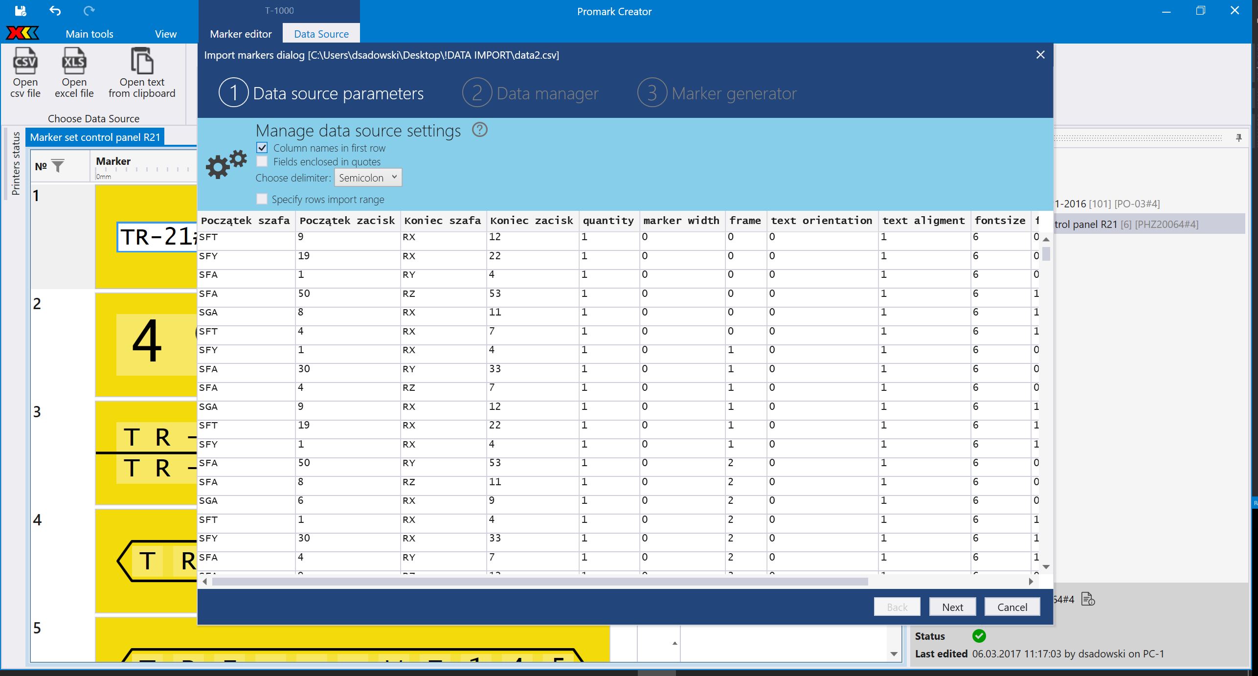Click Początek zacisk column header
Viewport: 1258px width, 676px height.
point(347,221)
